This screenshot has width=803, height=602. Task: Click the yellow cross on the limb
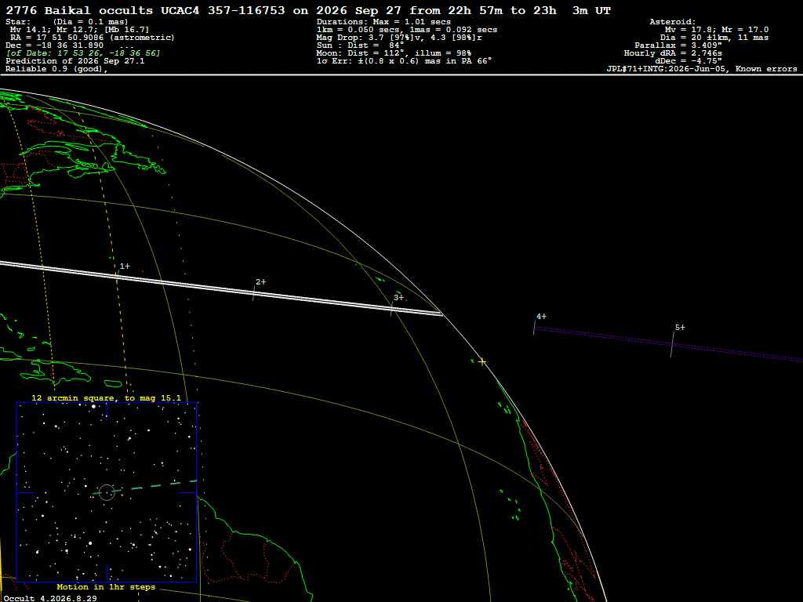click(482, 362)
